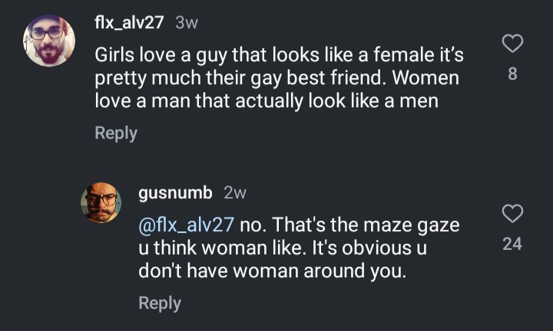Click the 2w timestamp

pyautogui.click(x=234, y=193)
